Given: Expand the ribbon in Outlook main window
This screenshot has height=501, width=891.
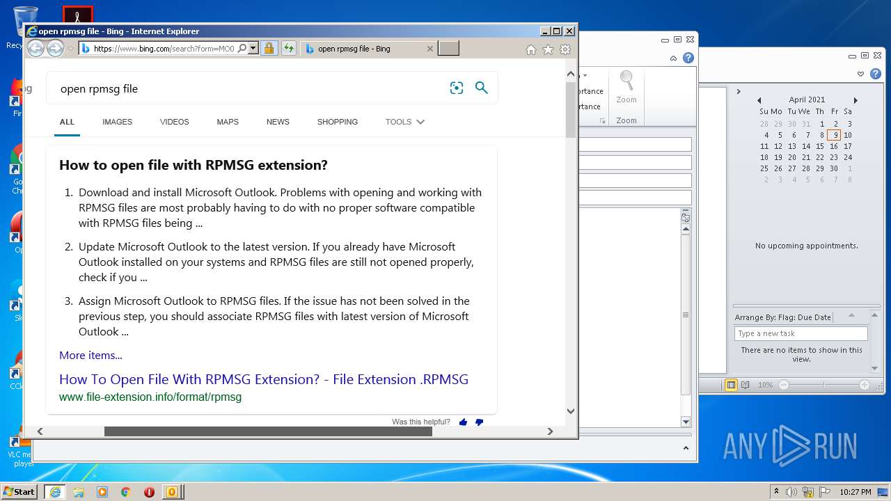Looking at the screenshot, I should point(861,74).
